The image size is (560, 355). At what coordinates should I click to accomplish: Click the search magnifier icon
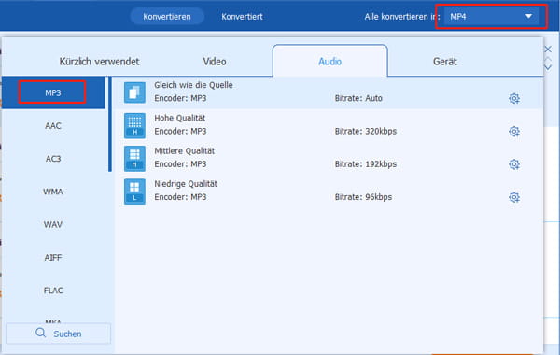(41, 333)
